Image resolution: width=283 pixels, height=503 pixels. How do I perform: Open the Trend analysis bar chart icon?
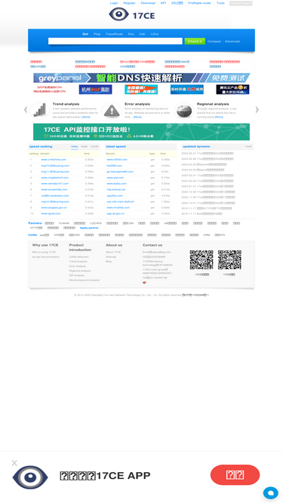pos(40,110)
